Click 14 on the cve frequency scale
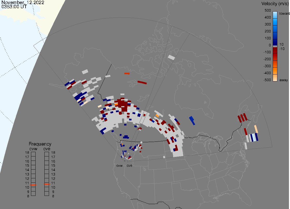The height and width of the screenshot is (209, 290). tap(53, 170)
